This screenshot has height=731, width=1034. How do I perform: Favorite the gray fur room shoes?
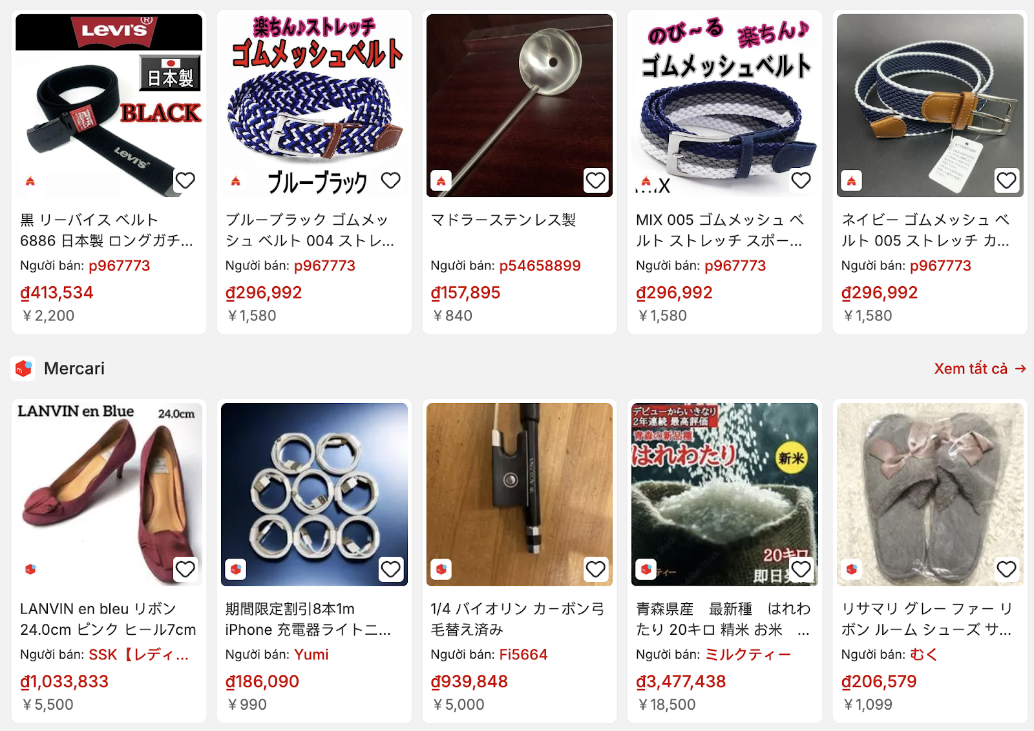pyautogui.click(x=1006, y=570)
